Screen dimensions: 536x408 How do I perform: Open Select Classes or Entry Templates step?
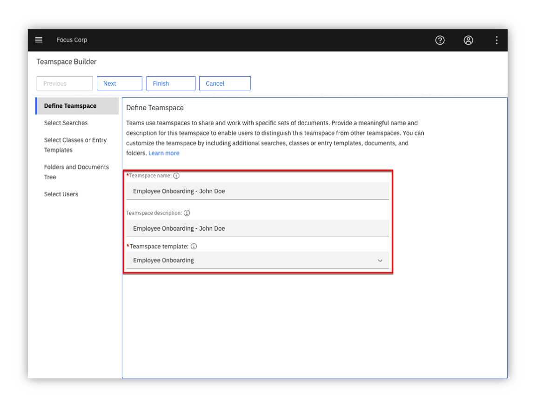point(75,145)
